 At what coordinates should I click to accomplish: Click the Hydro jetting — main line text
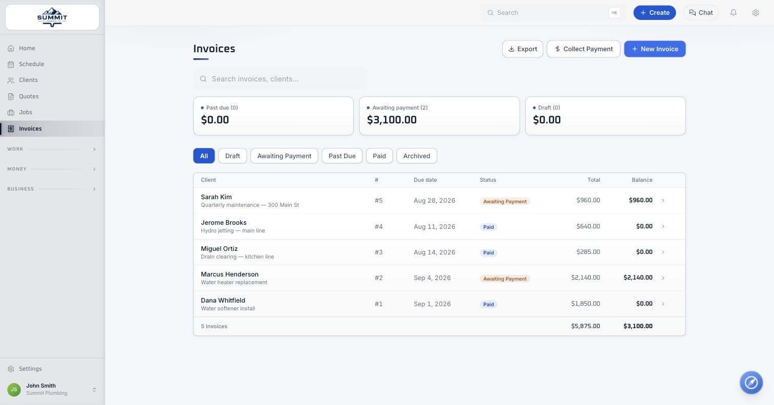(233, 231)
